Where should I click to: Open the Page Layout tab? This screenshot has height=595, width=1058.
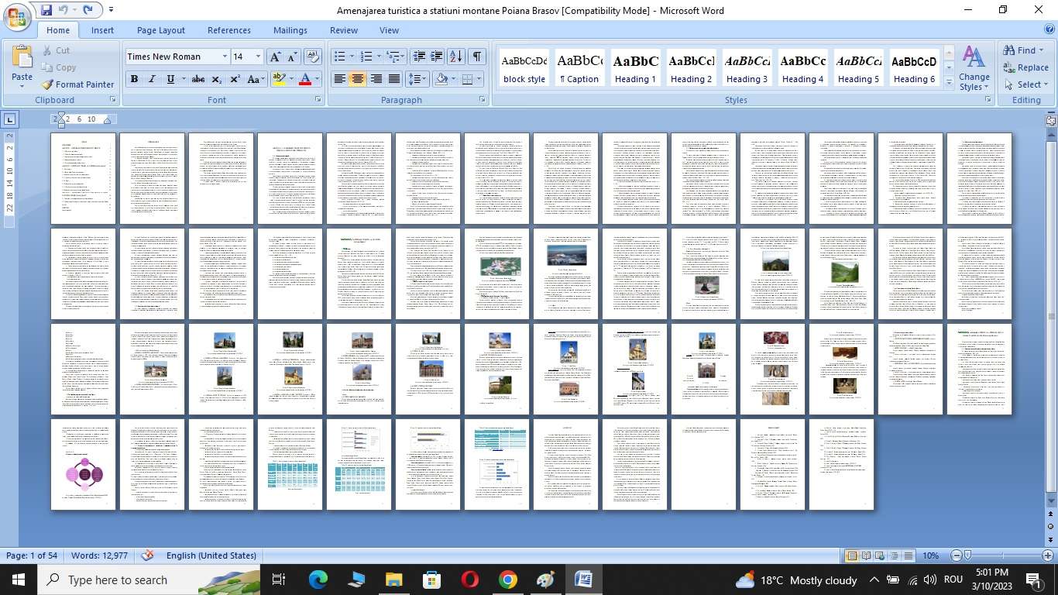(161, 30)
